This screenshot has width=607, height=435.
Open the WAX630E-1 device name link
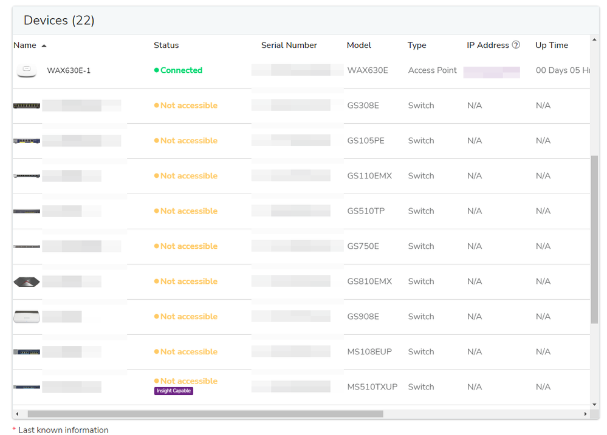click(69, 71)
